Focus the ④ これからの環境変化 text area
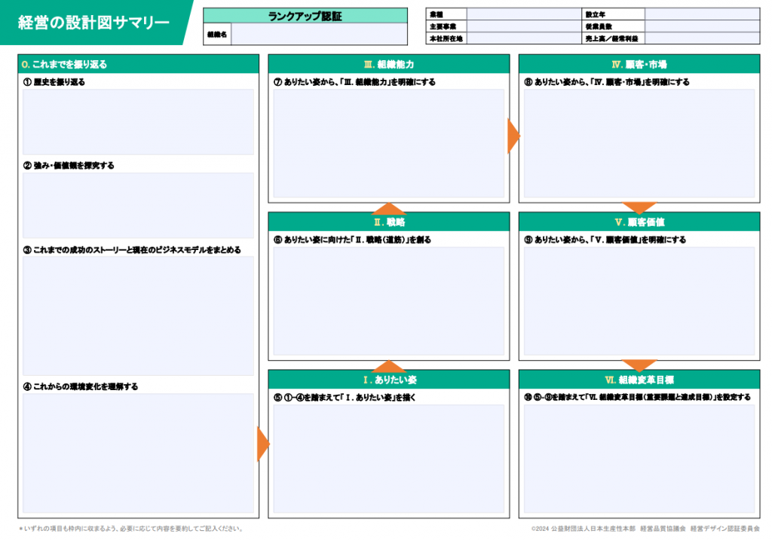 point(138,453)
